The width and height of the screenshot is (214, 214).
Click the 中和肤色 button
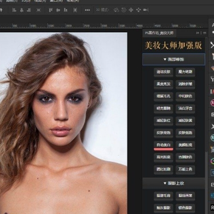(185, 96)
